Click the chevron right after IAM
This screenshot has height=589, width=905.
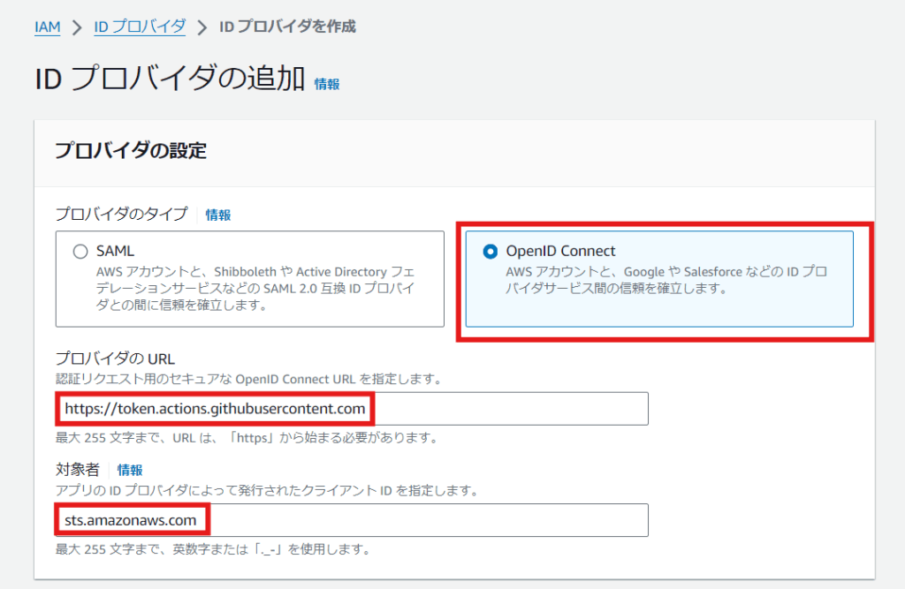pos(77,27)
